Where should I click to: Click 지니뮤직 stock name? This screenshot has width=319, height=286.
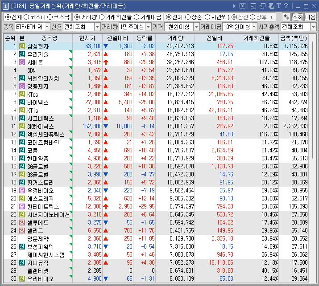pos(38,263)
